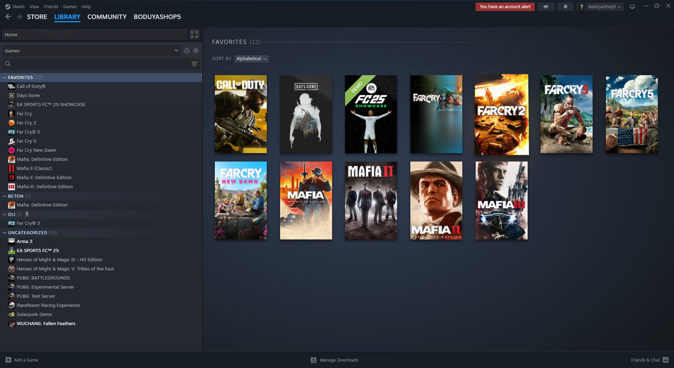Click the RaceRoom Racing Experience icon
This screenshot has height=368, width=674.
pyautogui.click(x=12, y=305)
